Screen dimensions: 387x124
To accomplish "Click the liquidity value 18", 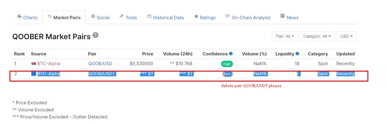I will tap(297, 64).
